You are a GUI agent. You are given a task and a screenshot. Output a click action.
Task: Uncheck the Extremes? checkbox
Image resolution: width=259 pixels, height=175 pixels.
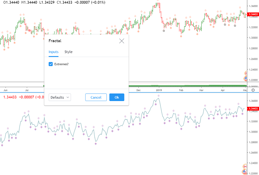(x=51, y=64)
